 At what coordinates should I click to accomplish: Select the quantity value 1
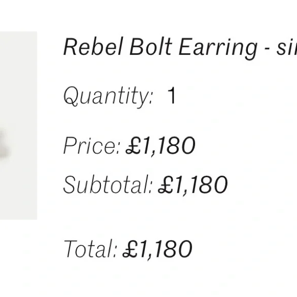coord(172,95)
